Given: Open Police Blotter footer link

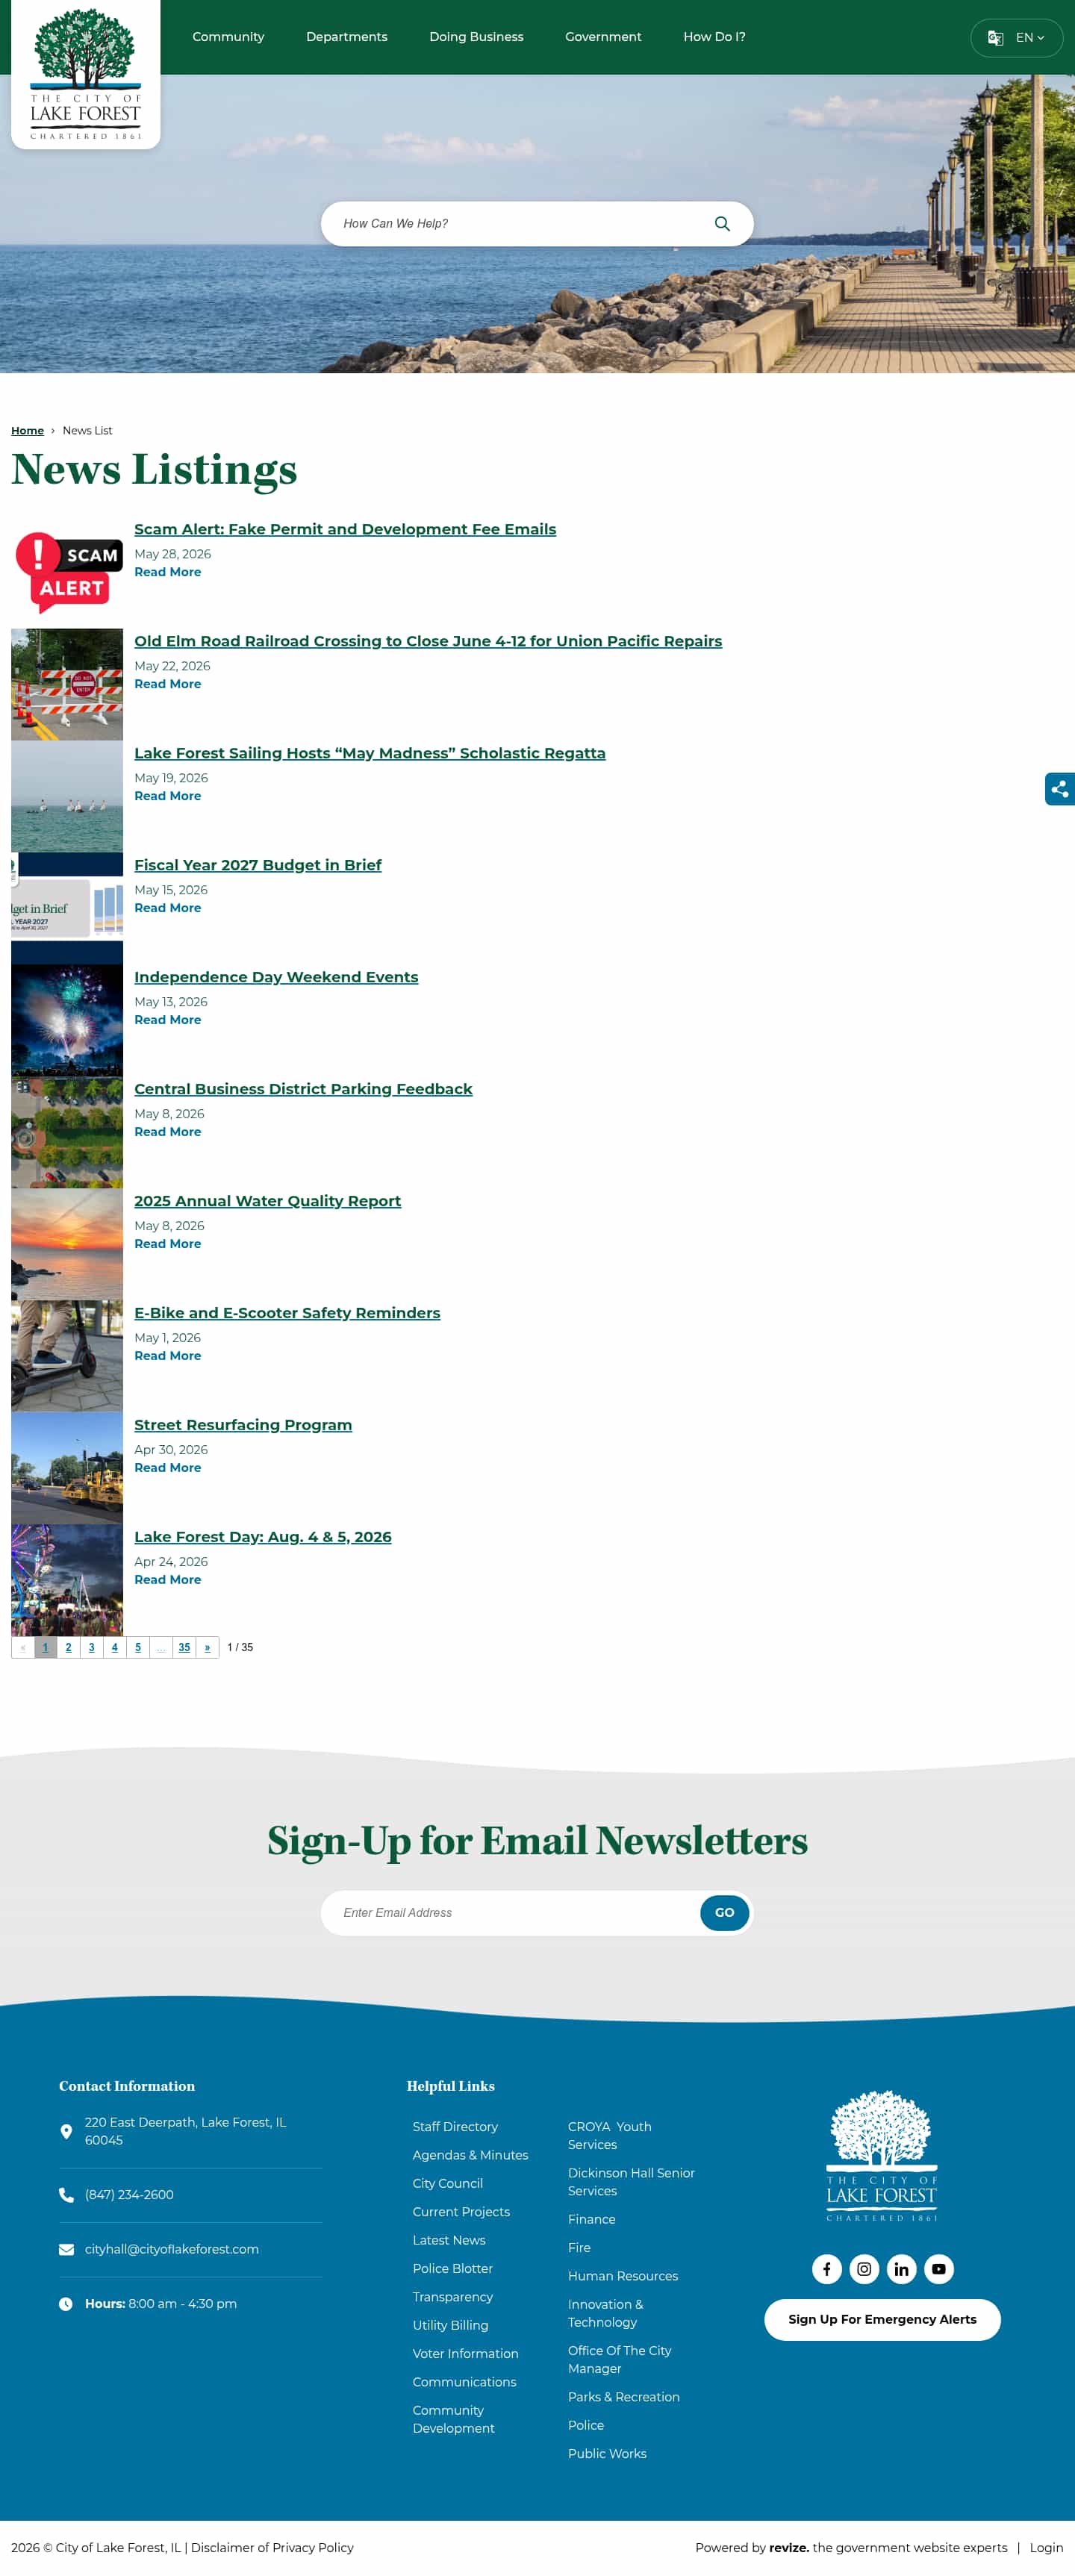Looking at the screenshot, I should (452, 2268).
